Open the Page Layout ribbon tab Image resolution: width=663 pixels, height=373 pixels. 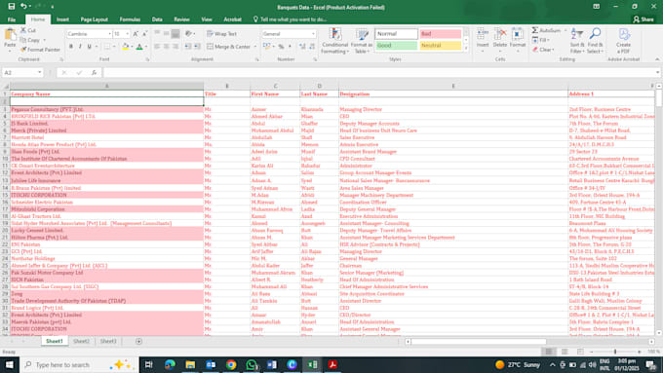94,19
